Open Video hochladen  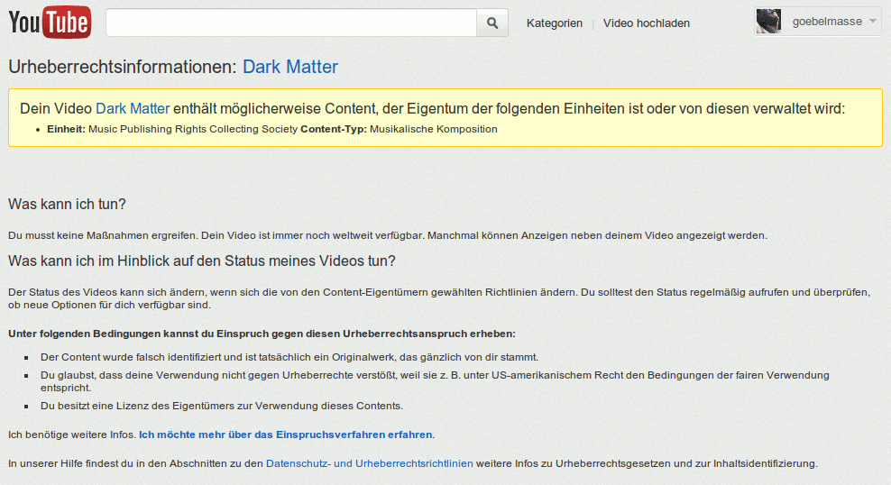tap(646, 23)
